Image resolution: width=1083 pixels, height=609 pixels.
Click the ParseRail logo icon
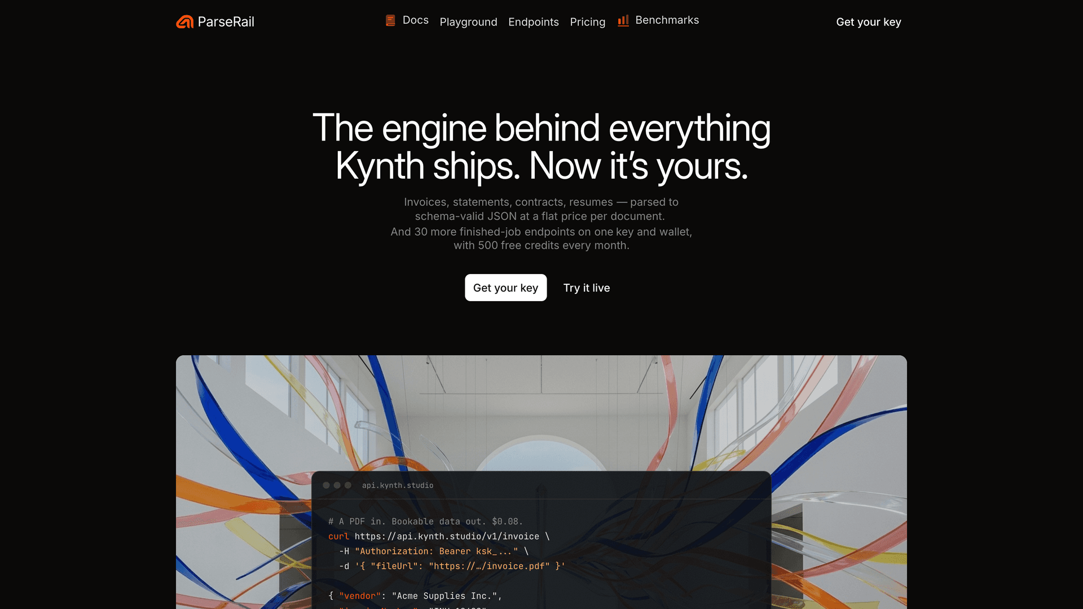[x=184, y=22]
